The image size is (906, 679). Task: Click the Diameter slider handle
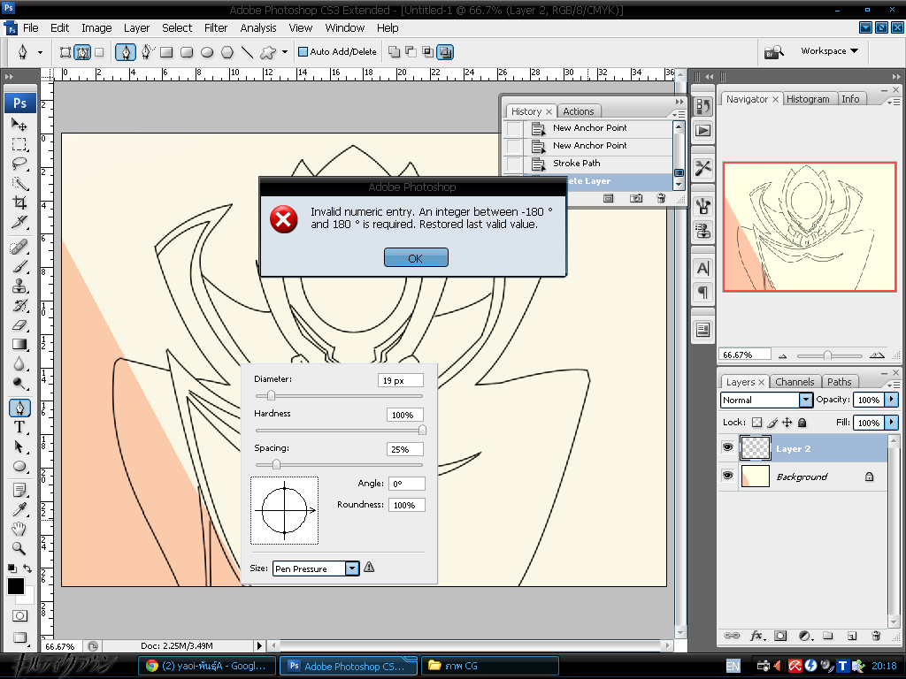[x=271, y=395]
